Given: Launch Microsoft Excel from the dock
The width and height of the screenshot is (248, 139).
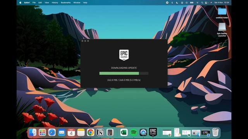Looking at the screenshot, I should pyautogui.click(x=124, y=132).
